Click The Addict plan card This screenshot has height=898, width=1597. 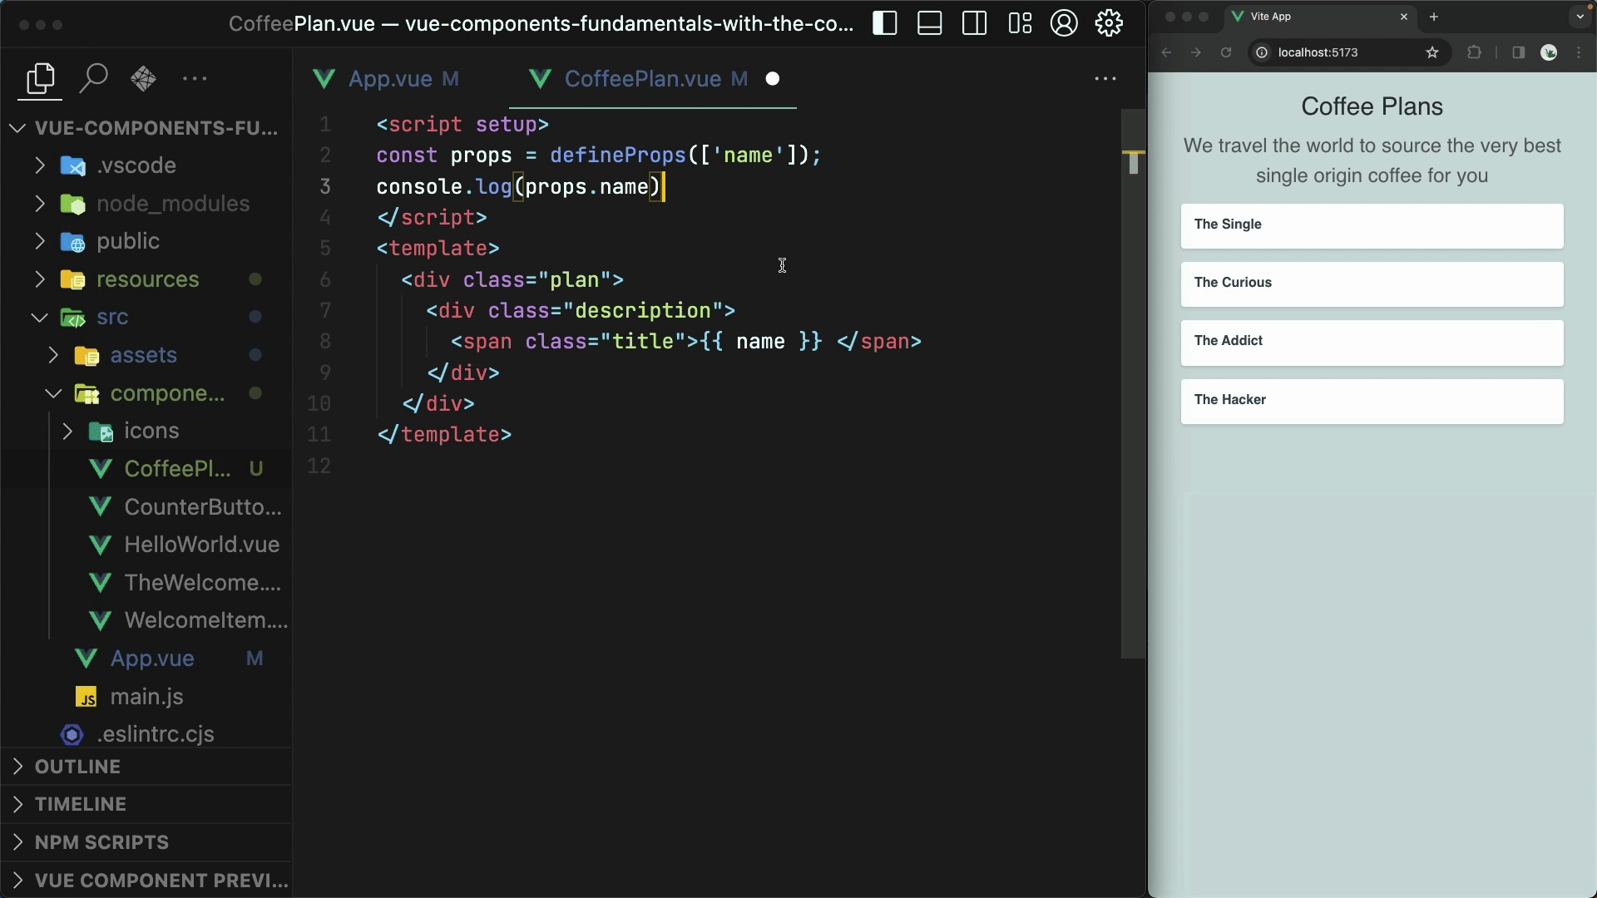pos(1372,343)
